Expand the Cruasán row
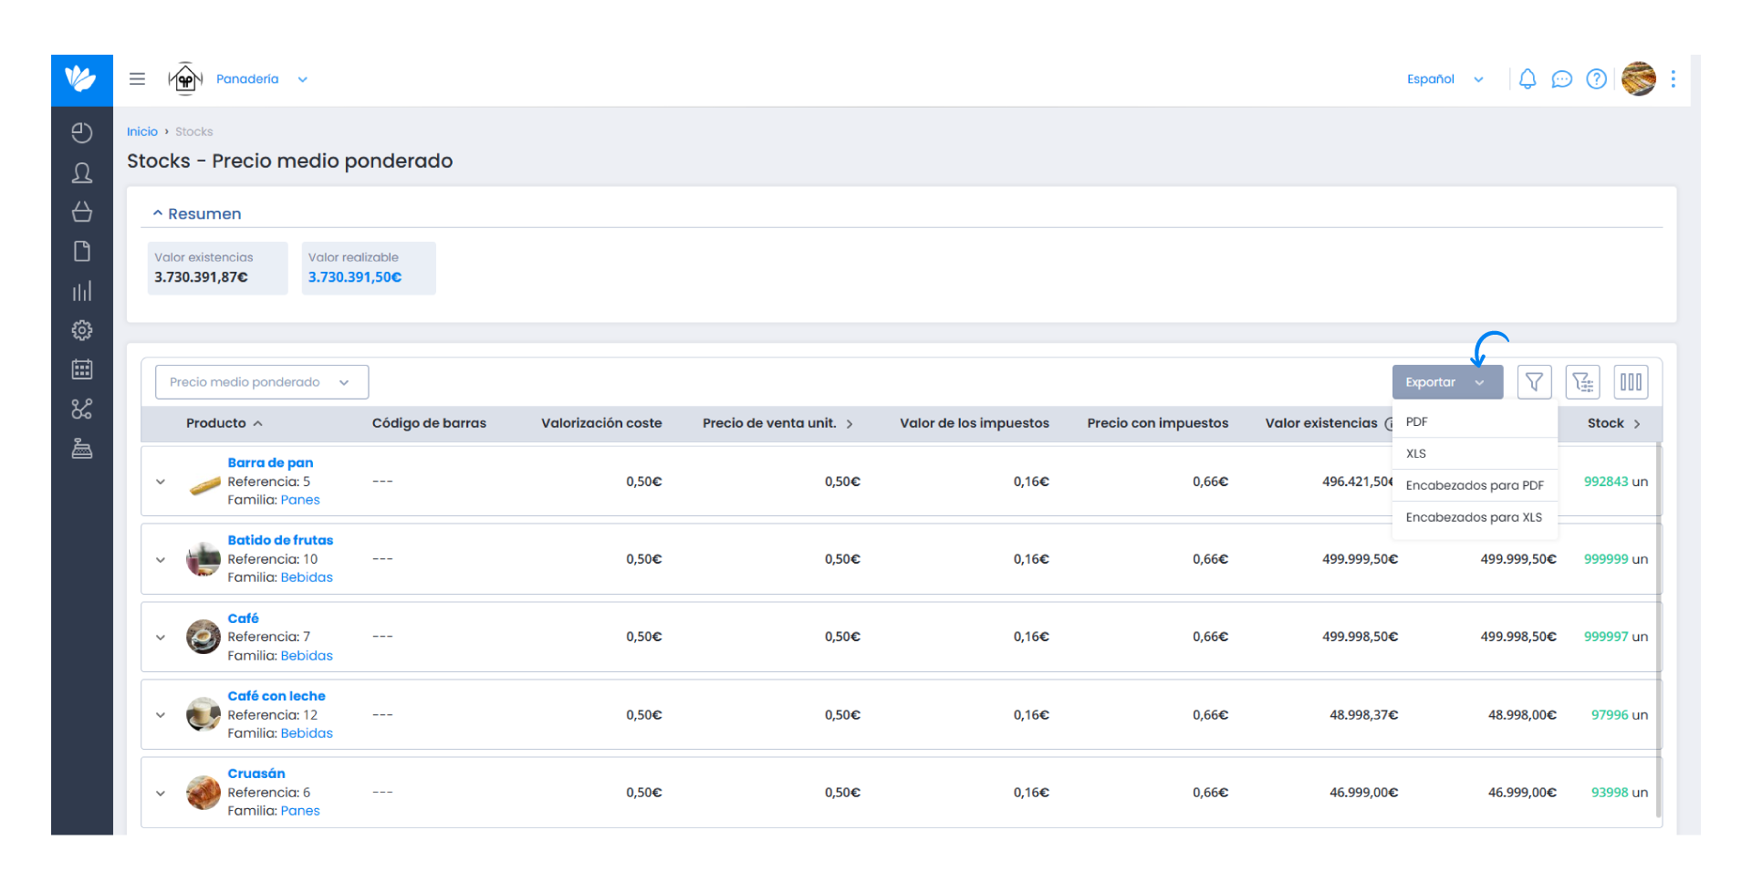This screenshot has height=882, width=1752. 161,794
